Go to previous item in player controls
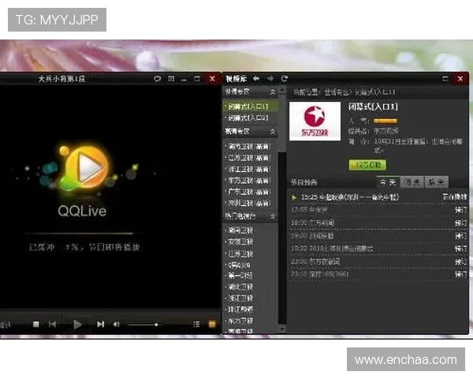473x379 pixels. point(53,325)
